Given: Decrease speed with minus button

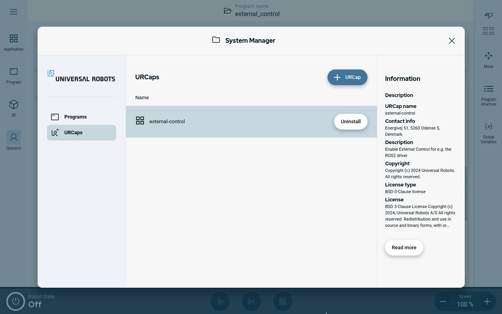Looking at the screenshot, I should tap(443, 301).
